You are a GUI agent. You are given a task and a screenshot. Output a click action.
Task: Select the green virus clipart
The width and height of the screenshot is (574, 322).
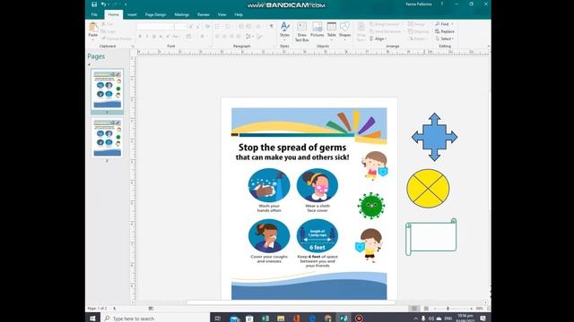click(370, 206)
